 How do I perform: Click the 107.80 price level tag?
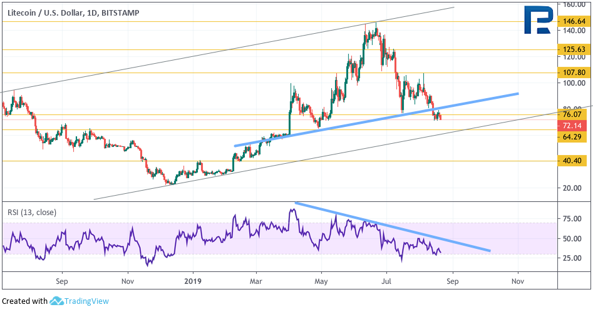point(574,73)
